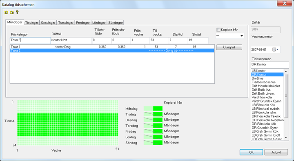Viewport: 294px width, 161px height.
Task: Select Drift Butik Livsm. in schedule list
Action: point(267,94)
